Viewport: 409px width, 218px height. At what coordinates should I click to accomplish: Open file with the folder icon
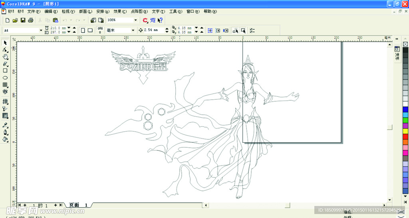15,20
